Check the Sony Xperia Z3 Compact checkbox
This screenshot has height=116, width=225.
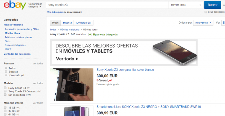pos(5,91)
